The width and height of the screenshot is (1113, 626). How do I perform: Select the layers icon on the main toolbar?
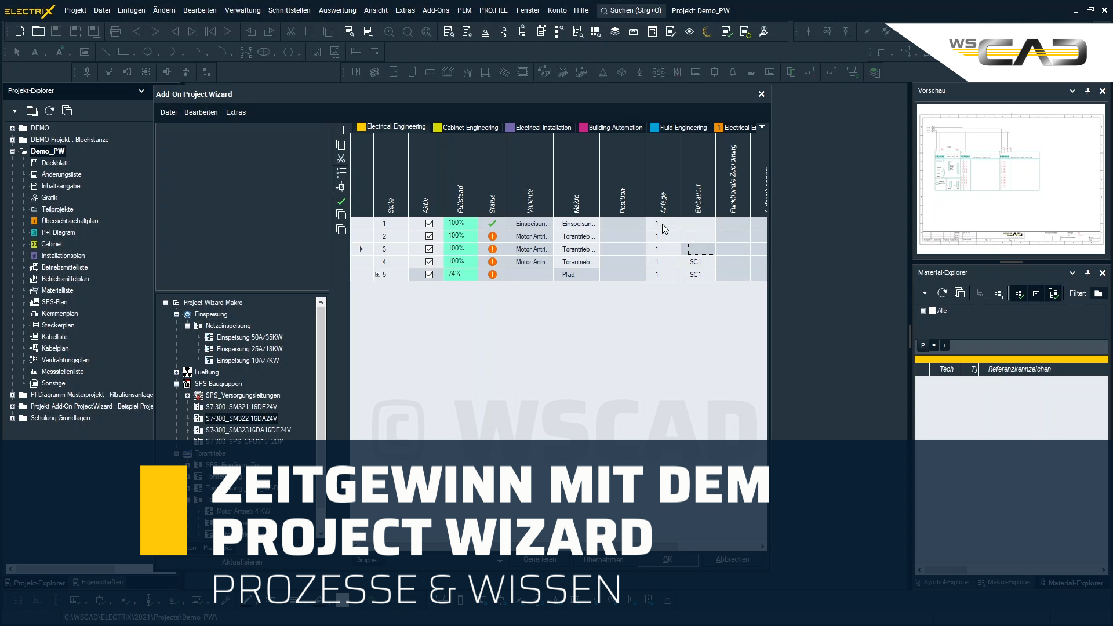pyautogui.click(x=615, y=32)
